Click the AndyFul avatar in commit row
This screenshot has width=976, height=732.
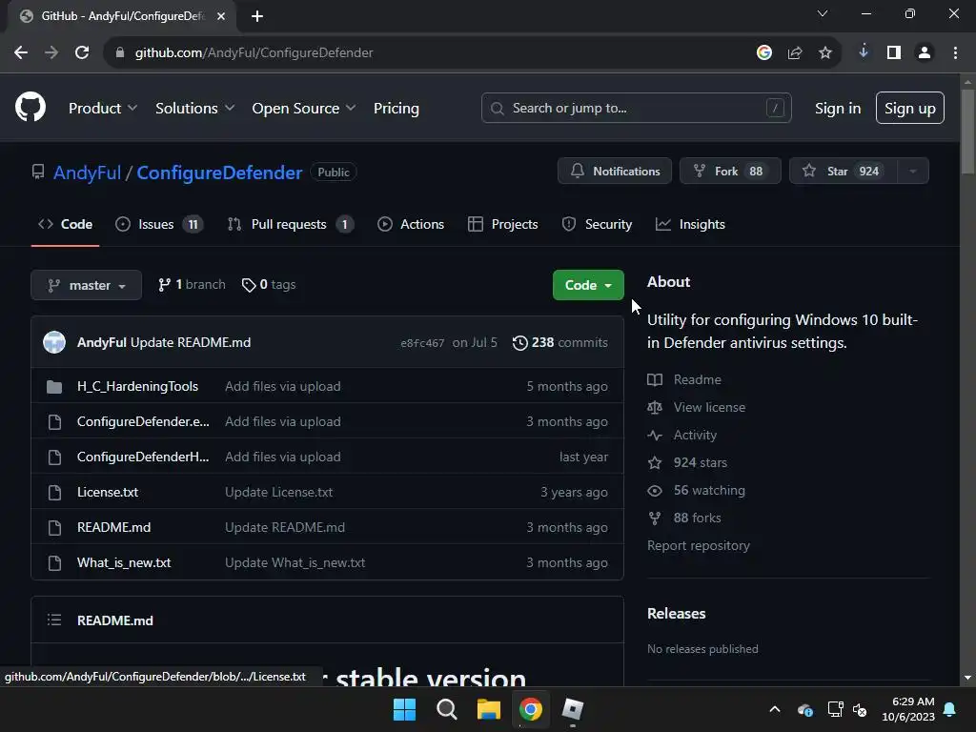coord(54,342)
